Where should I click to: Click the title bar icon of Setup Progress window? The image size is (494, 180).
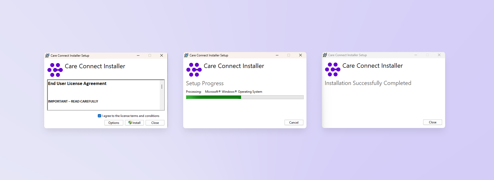pyautogui.click(x=186, y=55)
